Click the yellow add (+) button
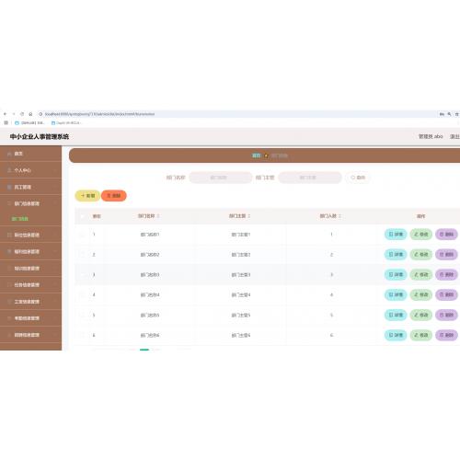 point(87,196)
